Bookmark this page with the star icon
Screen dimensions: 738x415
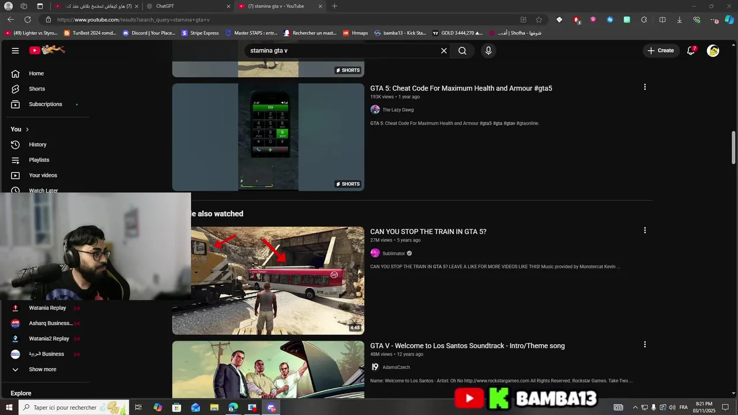(x=539, y=20)
